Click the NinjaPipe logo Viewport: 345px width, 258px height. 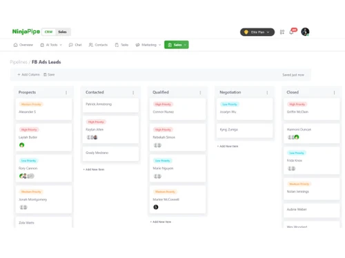(x=26, y=32)
